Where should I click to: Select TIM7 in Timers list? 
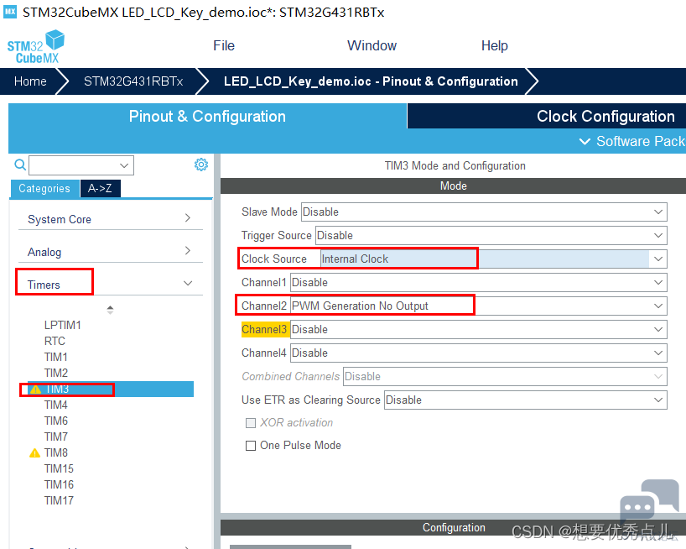pos(56,437)
